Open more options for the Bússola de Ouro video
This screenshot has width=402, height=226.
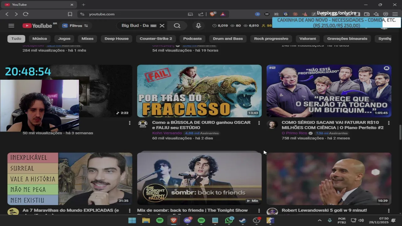coord(259,123)
